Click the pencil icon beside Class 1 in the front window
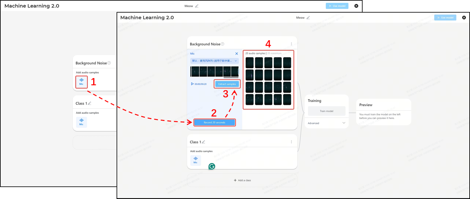Viewport: 470px width, 199px height. (204, 142)
